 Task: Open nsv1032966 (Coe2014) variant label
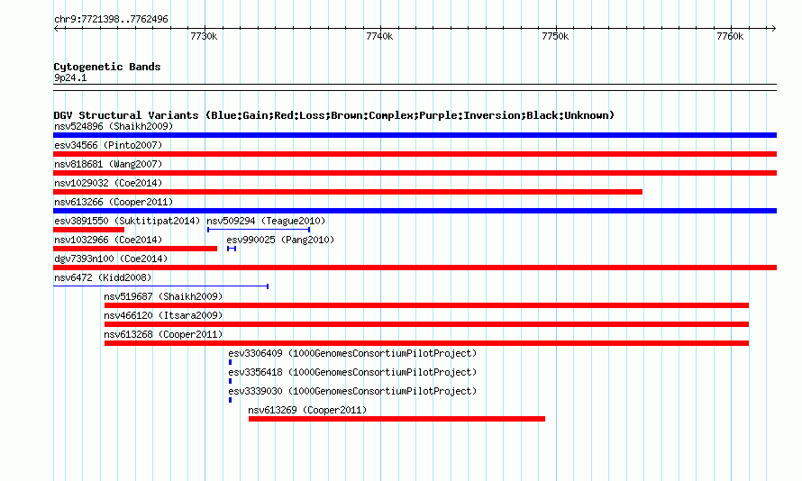[108, 240]
